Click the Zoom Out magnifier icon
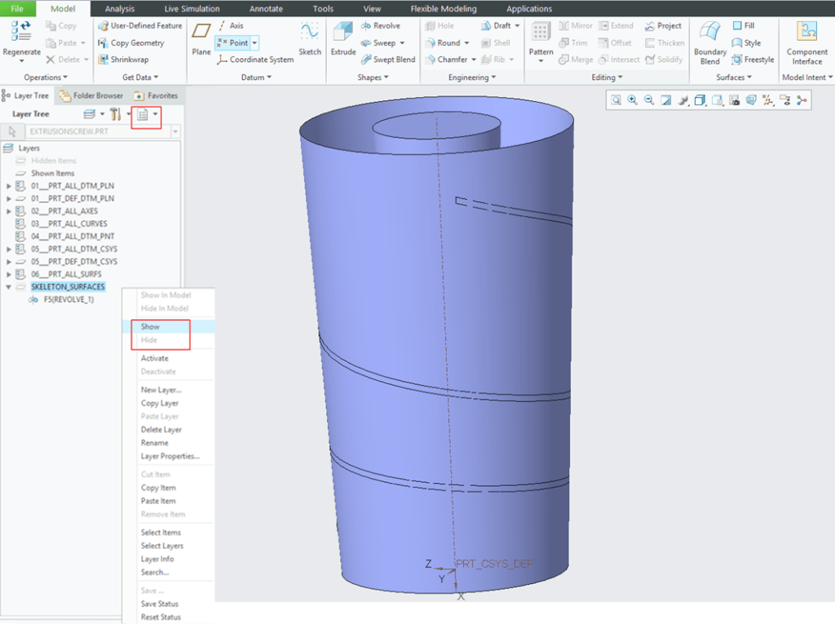This screenshot has width=835, height=624. point(649,100)
